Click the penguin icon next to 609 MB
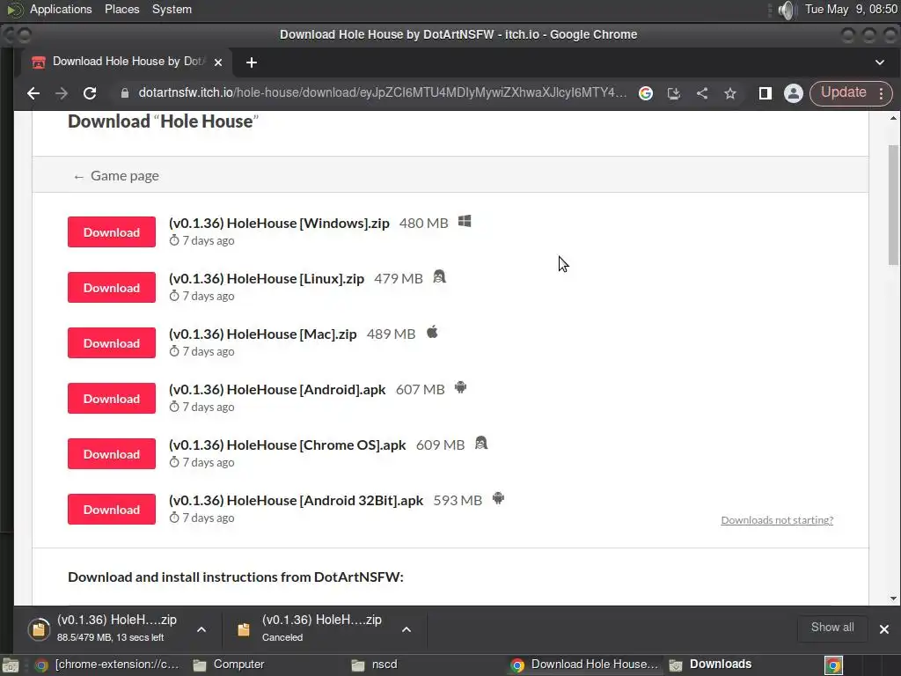This screenshot has height=676, width=901. [x=481, y=443]
